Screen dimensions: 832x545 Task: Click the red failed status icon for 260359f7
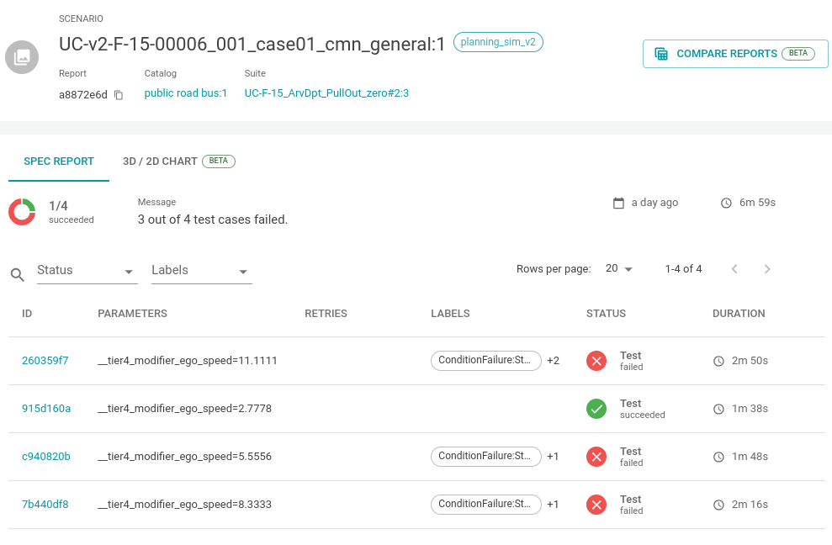[596, 362]
